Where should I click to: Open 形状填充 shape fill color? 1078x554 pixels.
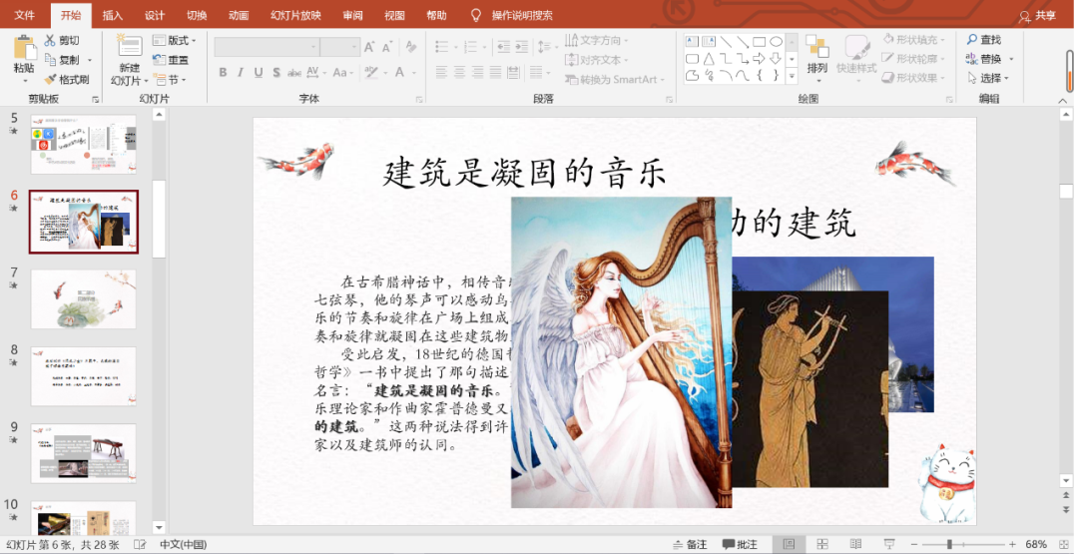tap(914, 39)
